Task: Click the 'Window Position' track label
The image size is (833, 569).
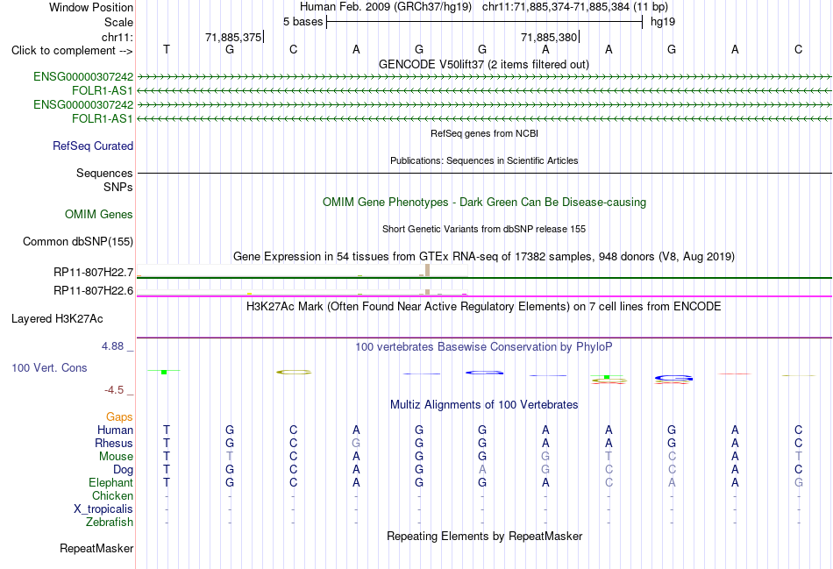Action: click(x=91, y=7)
